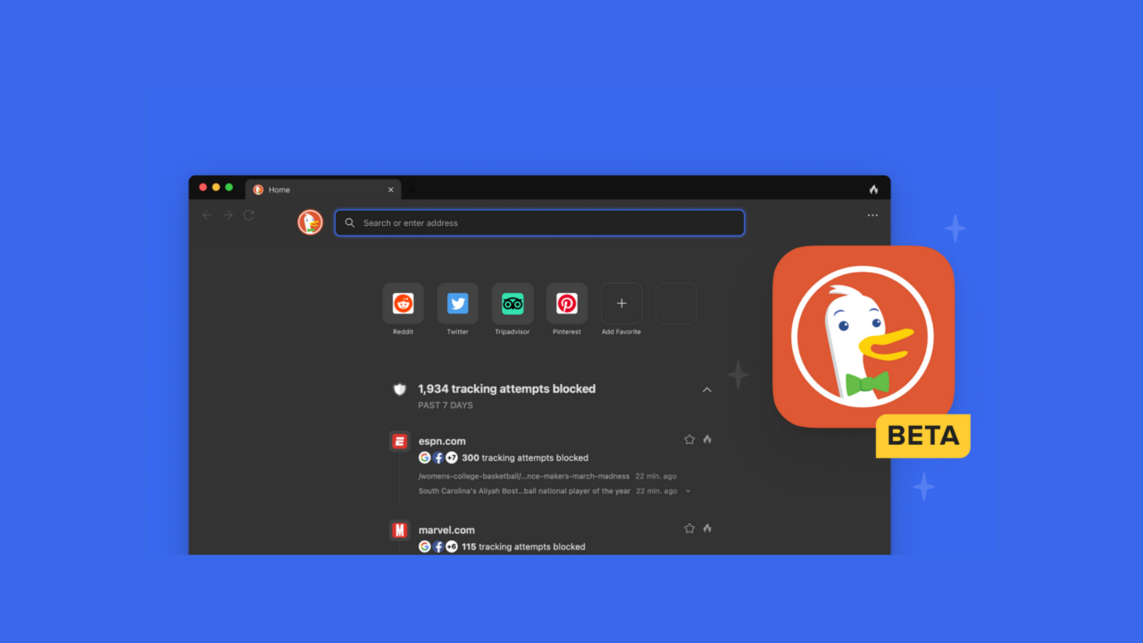The height and width of the screenshot is (643, 1143).
Task: Star espn.com as a favorite
Action: coord(689,439)
